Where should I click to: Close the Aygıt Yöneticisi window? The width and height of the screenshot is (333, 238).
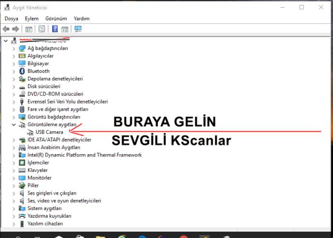point(321,7)
